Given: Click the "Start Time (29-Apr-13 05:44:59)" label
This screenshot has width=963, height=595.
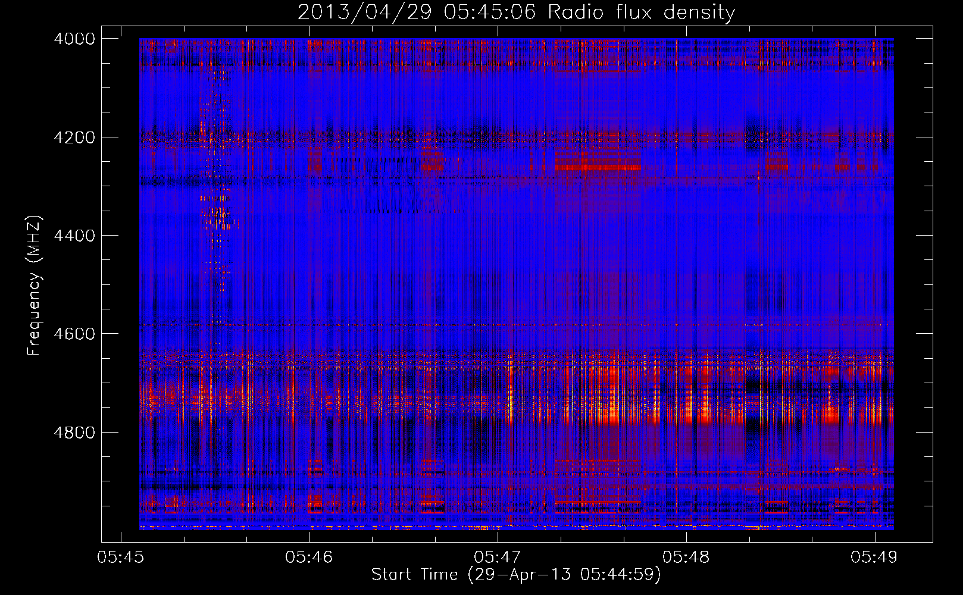Looking at the screenshot, I should (x=516, y=574).
